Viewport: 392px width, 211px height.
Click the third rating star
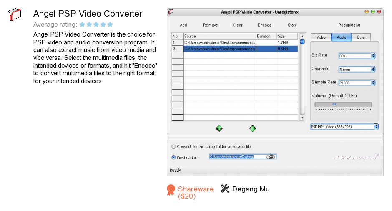tap(96, 25)
